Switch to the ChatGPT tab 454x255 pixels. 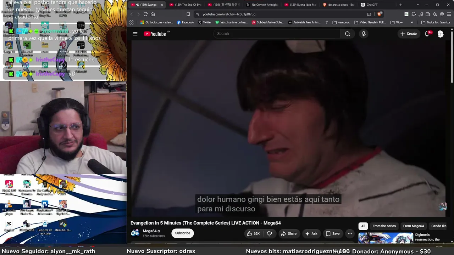coord(377,5)
